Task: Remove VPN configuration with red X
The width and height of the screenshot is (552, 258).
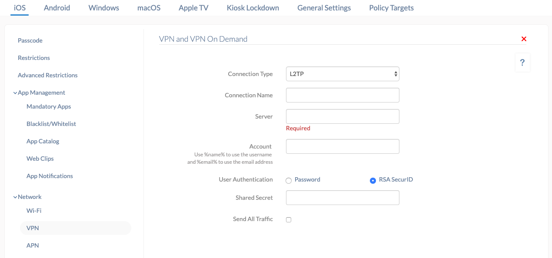Action: point(524,39)
